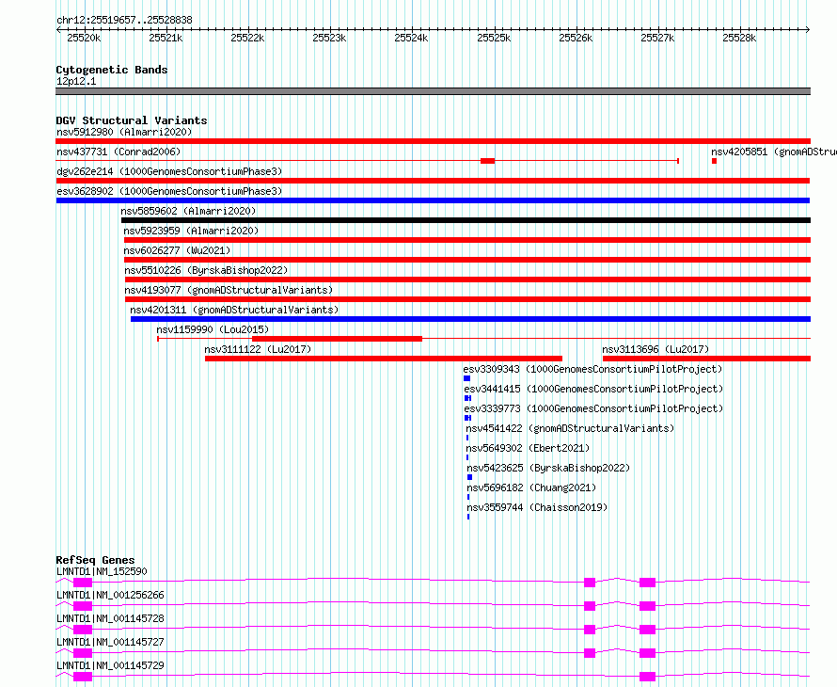Click the middle magenta exon of LMNTD1|NM_001256266

[590, 606]
